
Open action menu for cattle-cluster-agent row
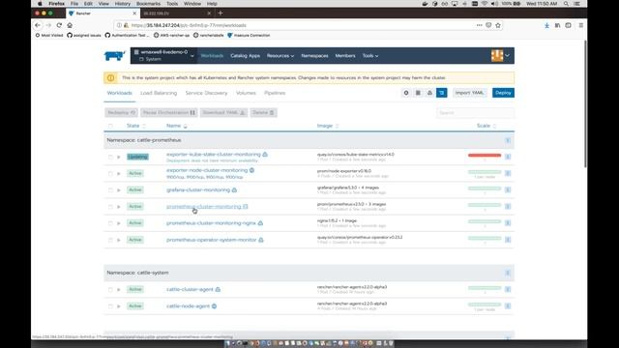(508, 289)
